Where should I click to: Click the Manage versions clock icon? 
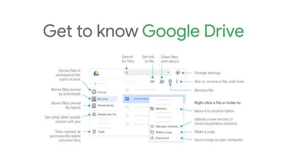tap(152, 126)
